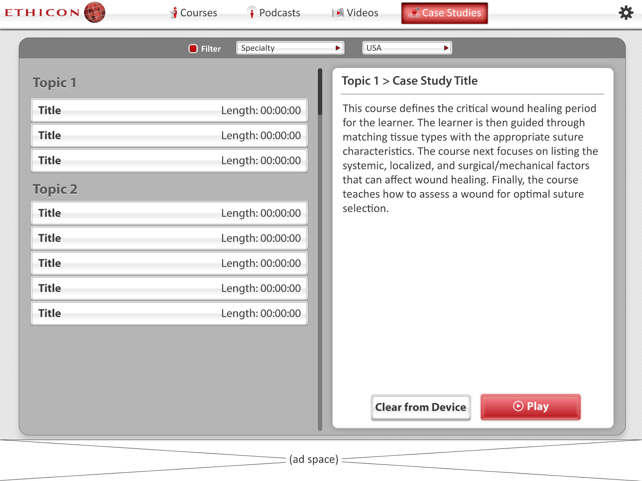The height and width of the screenshot is (481, 642).
Task: Click the circled play icon on Play button
Action: click(518, 406)
